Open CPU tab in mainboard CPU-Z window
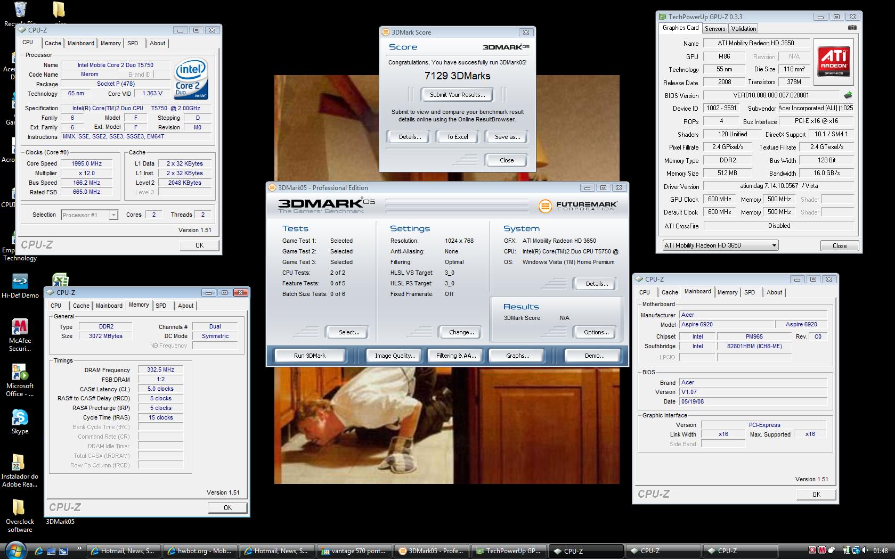This screenshot has width=895, height=559. click(x=645, y=292)
